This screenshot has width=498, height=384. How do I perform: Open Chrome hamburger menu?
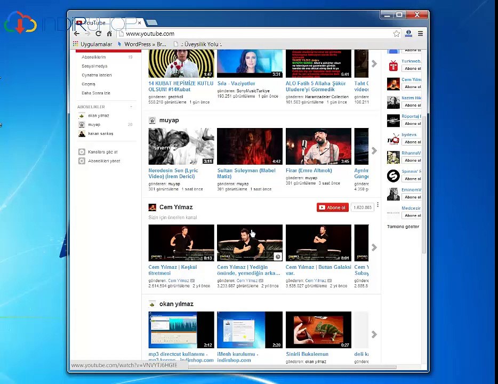coord(420,34)
